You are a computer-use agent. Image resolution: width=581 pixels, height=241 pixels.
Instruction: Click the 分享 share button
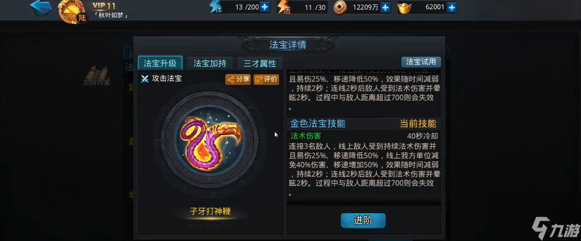[238, 80]
